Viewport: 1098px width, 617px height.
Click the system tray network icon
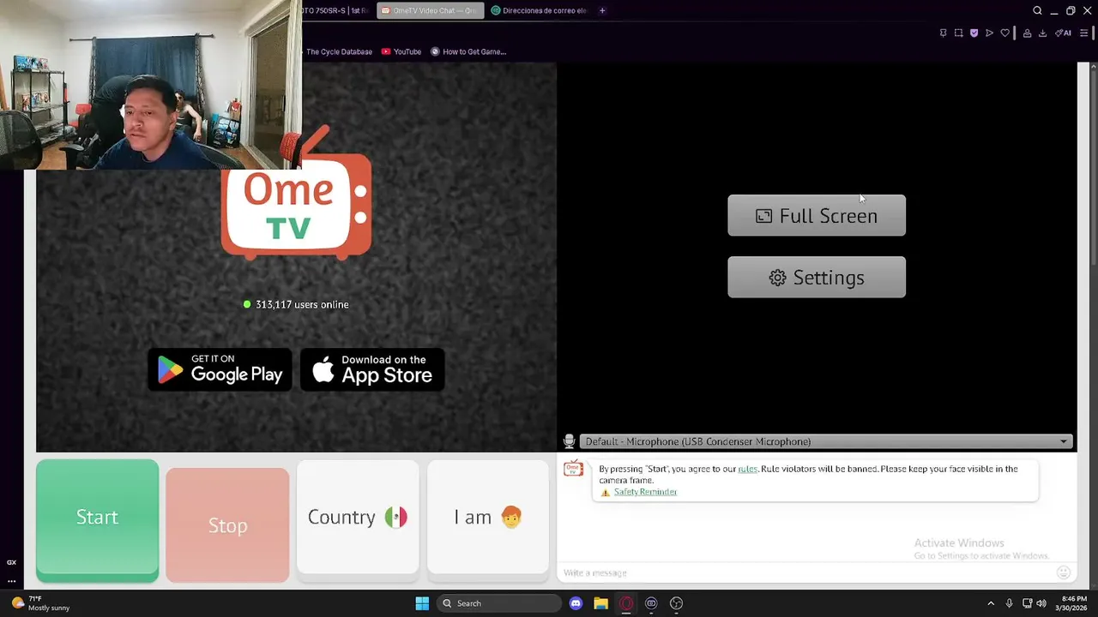coord(1027,603)
